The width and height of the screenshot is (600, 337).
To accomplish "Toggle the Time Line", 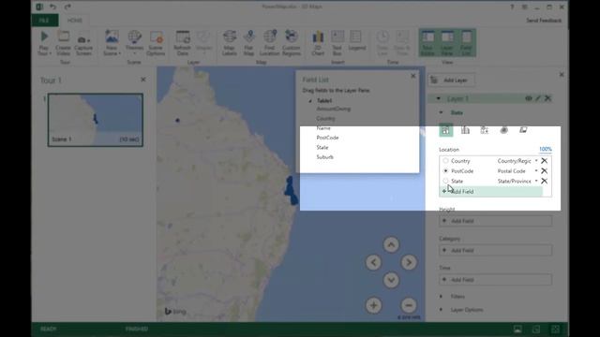I will (382, 43).
